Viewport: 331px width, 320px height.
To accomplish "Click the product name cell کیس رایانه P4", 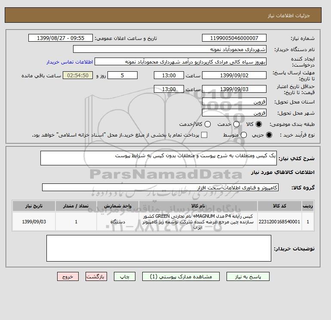I will pos(198,222).
